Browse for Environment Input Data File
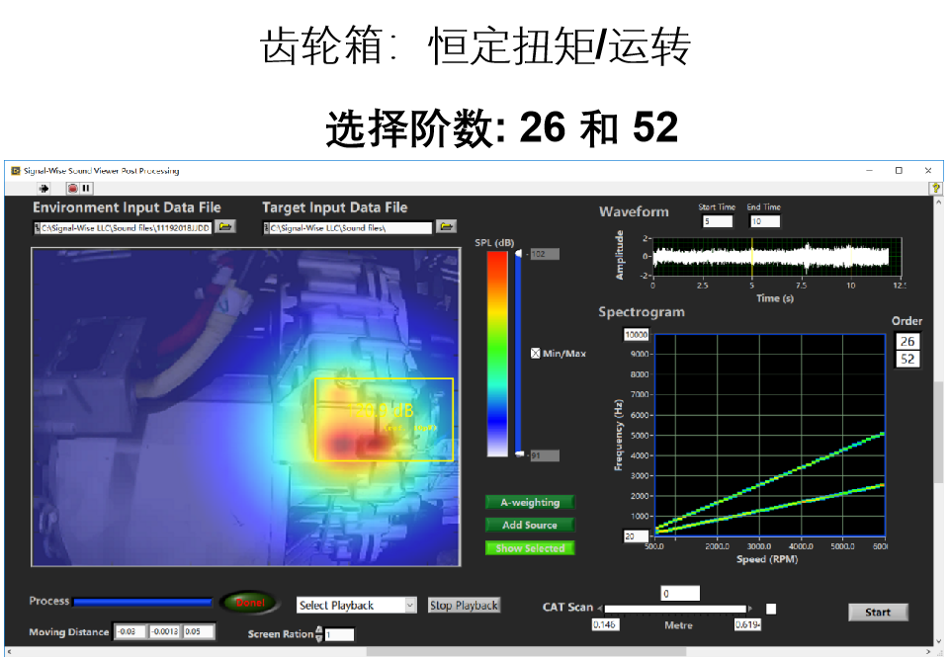Screen dimensions: 949x657 [226, 227]
